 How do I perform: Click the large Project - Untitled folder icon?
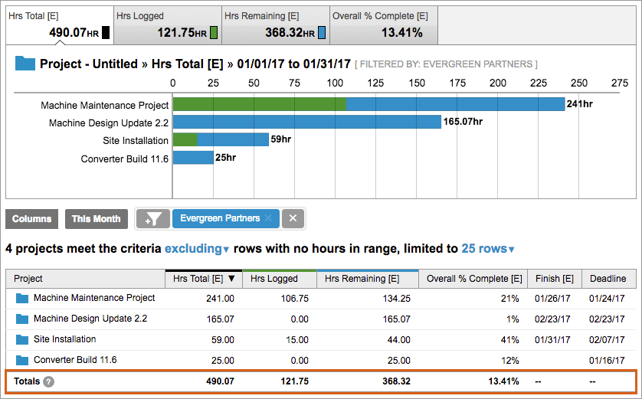[25, 64]
